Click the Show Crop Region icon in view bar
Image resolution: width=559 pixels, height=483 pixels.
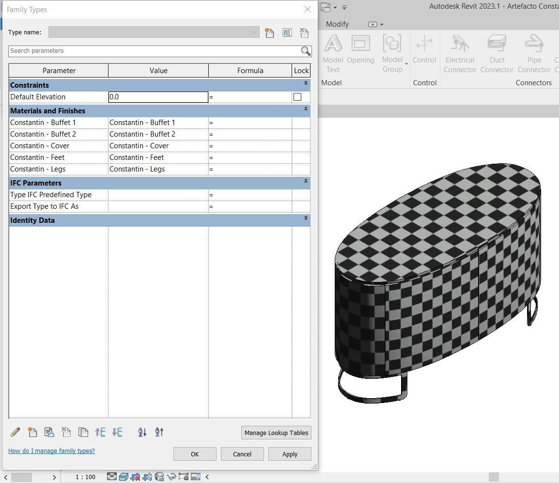[x=147, y=477]
